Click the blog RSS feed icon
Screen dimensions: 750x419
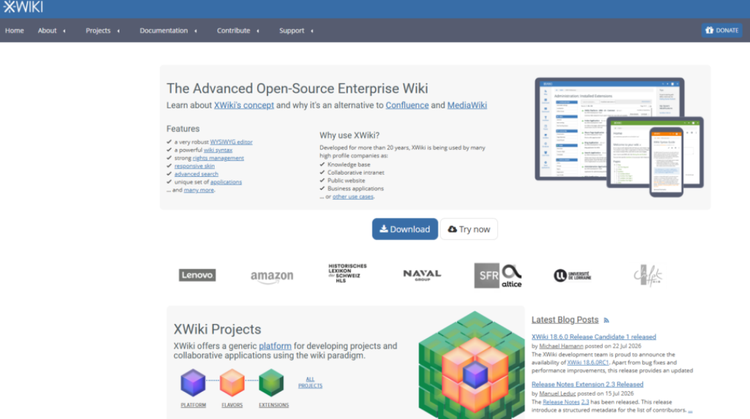click(606, 320)
